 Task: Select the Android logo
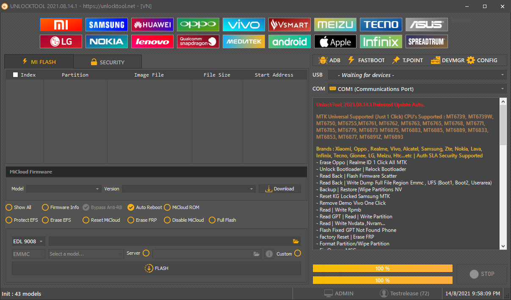coord(290,41)
